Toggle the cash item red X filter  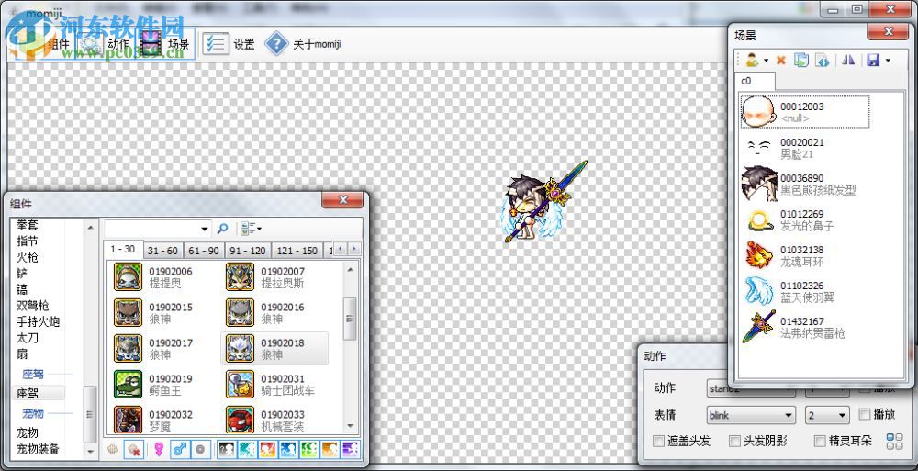[x=134, y=450]
